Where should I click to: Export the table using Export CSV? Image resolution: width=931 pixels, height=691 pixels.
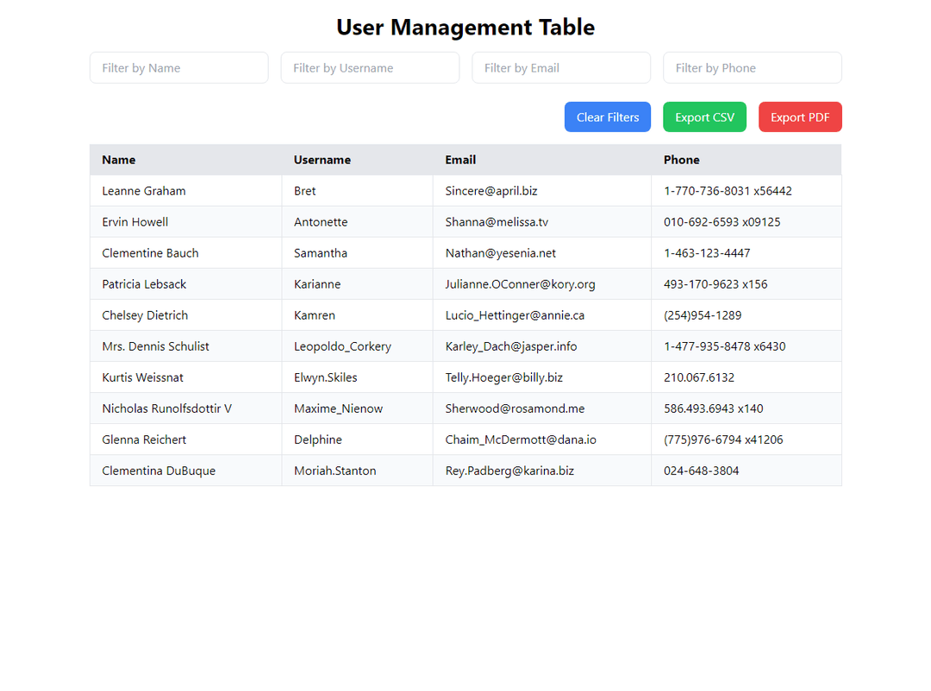click(704, 117)
